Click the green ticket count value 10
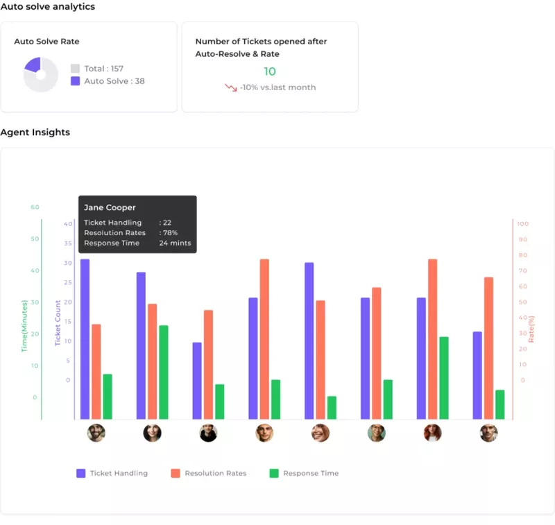Screen dimensions: 555x525 click(270, 72)
